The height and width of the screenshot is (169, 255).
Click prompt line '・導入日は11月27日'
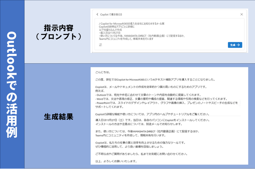click(x=109, y=33)
